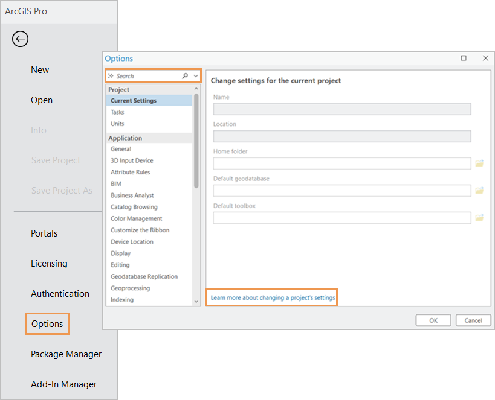Open the New page
Image resolution: width=495 pixels, height=400 pixels.
pyautogui.click(x=40, y=69)
